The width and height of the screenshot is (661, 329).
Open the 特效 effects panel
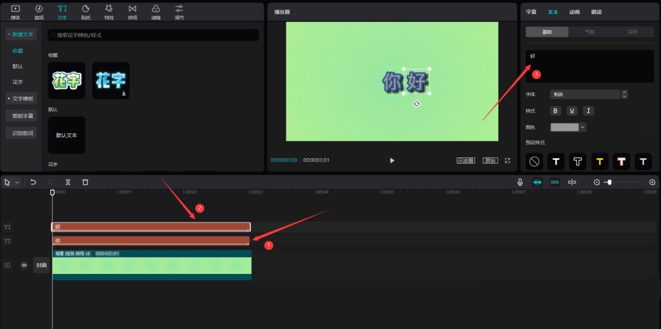pos(109,10)
